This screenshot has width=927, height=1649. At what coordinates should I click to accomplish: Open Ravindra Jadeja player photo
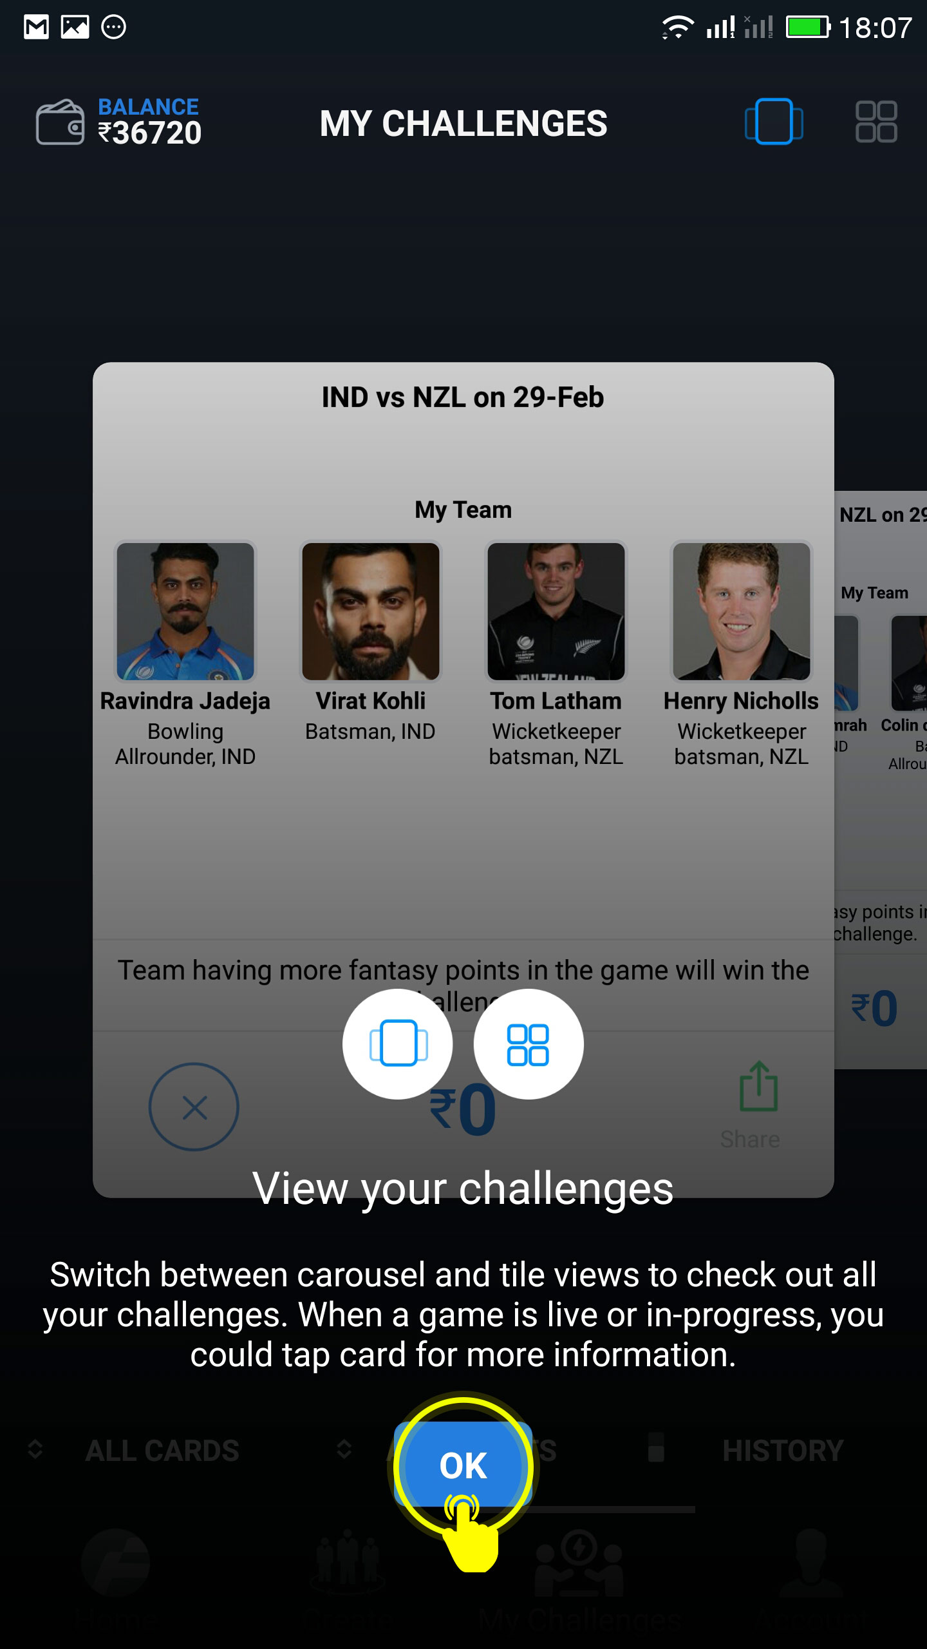pos(185,611)
